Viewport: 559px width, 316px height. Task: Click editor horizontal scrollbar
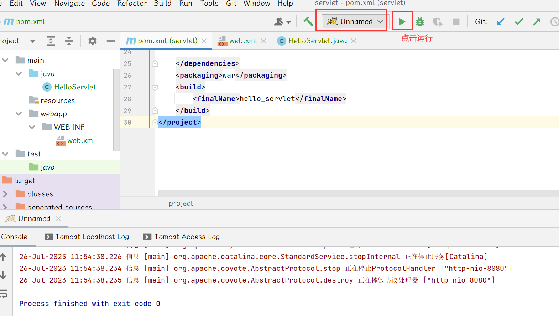point(359,193)
